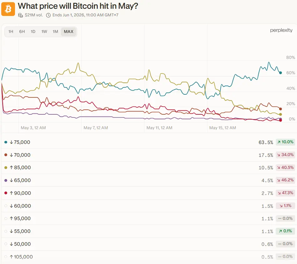Click the teal endpoint marker on chart
Image resolution: width=297 pixels, height=264 pixels.
point(280,73)
